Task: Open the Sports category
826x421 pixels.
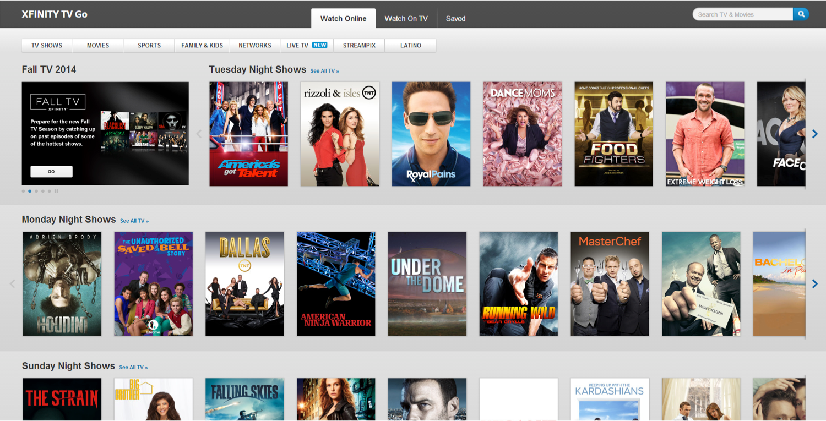Action: click(x=149, y=45)
